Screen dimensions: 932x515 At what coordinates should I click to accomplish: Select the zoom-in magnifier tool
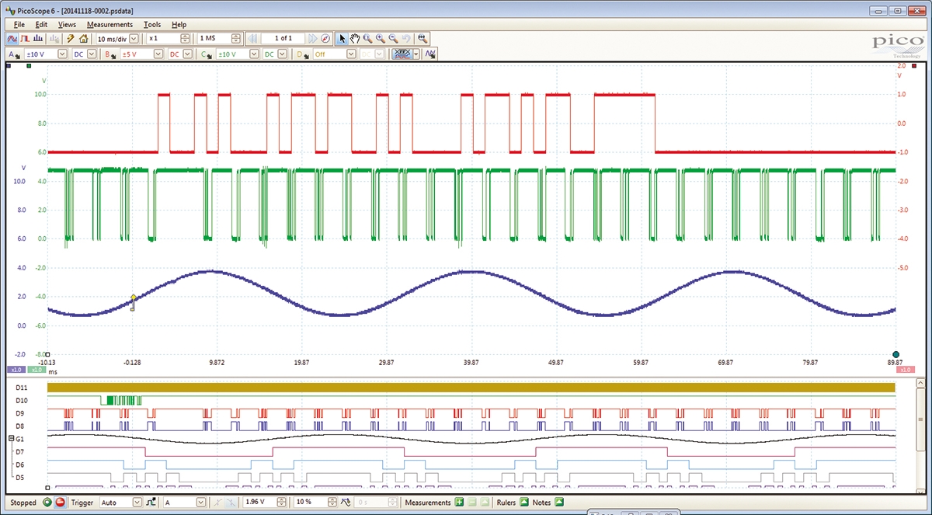[379, 38]
